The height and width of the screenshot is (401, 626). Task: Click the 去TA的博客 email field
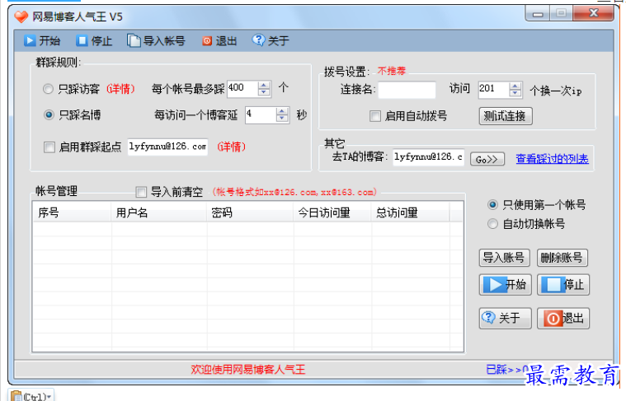pos(428,157)
